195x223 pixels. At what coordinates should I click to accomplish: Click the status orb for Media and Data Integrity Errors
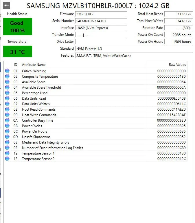(x=7, y=142)
